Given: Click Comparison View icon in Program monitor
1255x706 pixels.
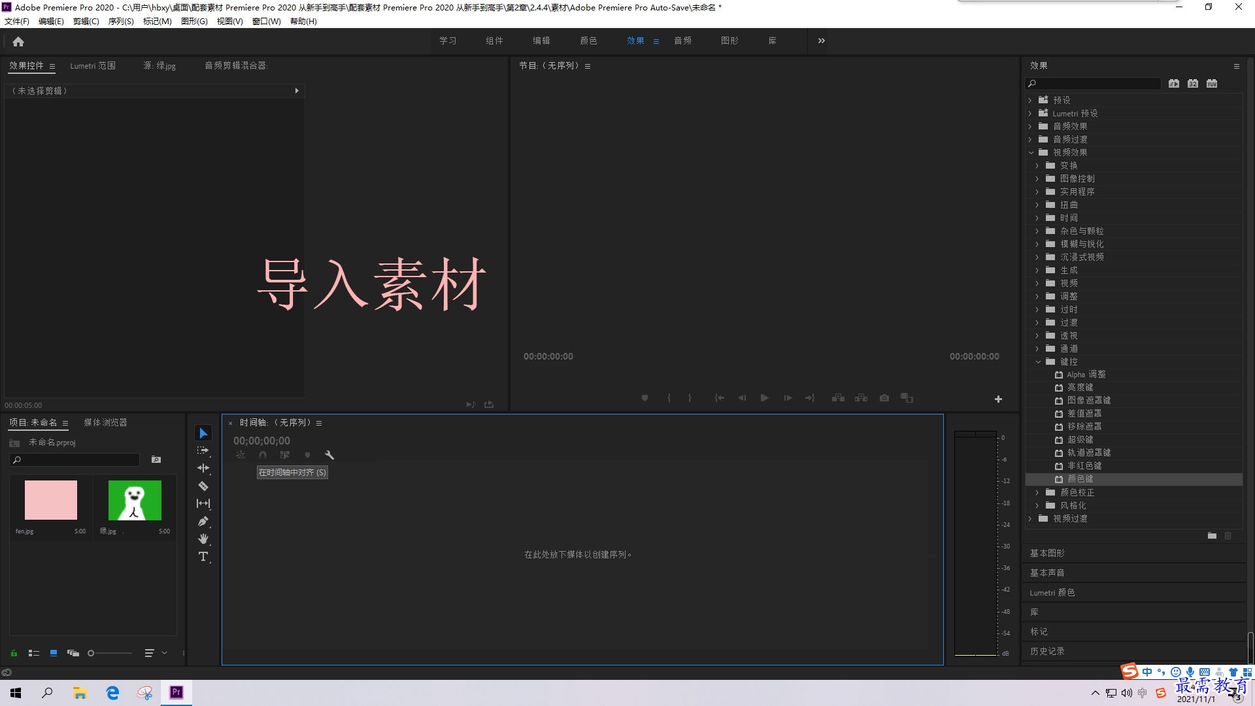Looking at the screenshot, I should pyautogui.click(x=907, y=398).
